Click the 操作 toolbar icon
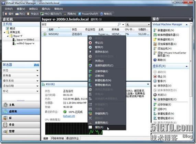The image size is (196, 144). (x=6, y=14)
